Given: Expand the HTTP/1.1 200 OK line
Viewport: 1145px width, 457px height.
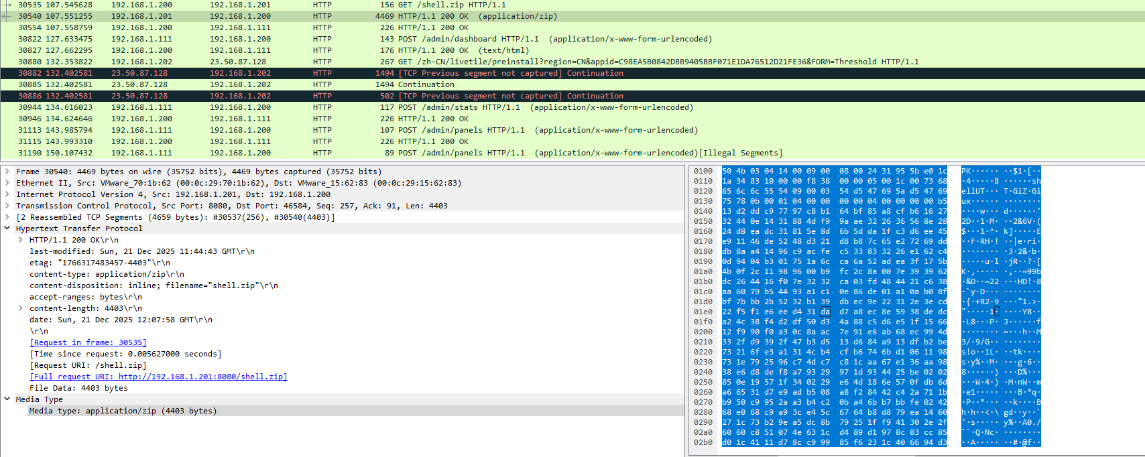Looking at the screenshot, I should click(21, 240).
